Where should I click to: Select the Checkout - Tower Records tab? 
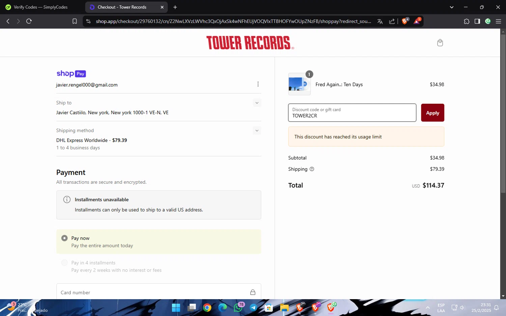[x=122, y=7]
